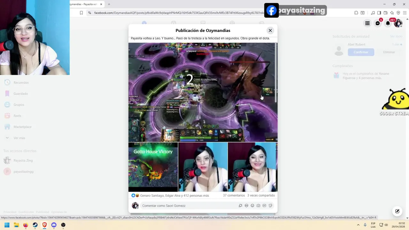Image resolution: width=409 pixels, height=230 pixels.
Task: Open Grupos in the left sidebar
Action: (19, 105)
